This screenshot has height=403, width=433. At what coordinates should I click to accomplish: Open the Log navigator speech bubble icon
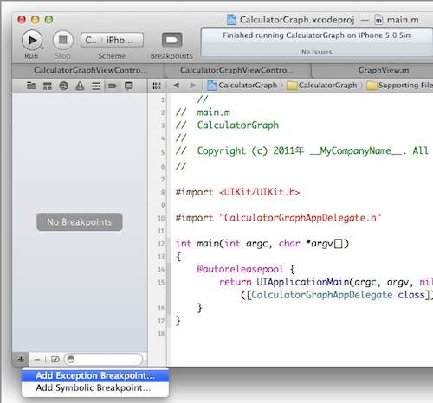128,86
